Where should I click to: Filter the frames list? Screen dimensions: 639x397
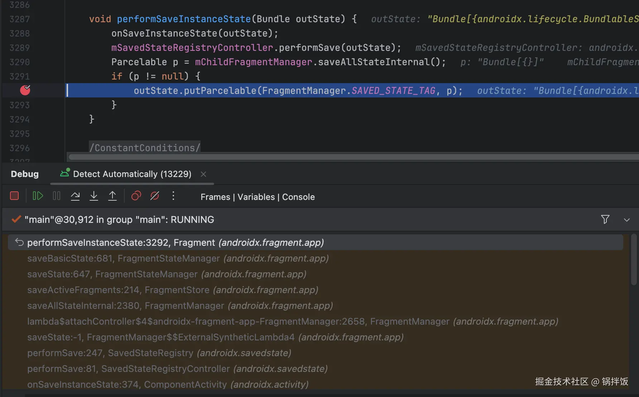[605, 219]
